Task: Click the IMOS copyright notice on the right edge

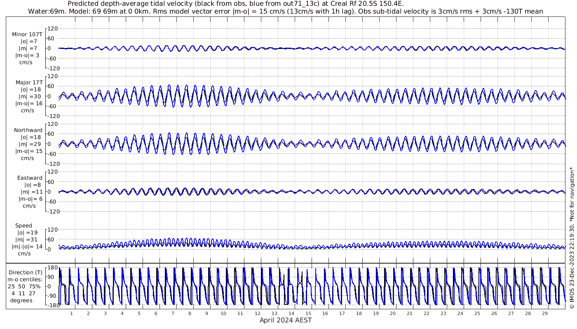Action: [571, 238]
